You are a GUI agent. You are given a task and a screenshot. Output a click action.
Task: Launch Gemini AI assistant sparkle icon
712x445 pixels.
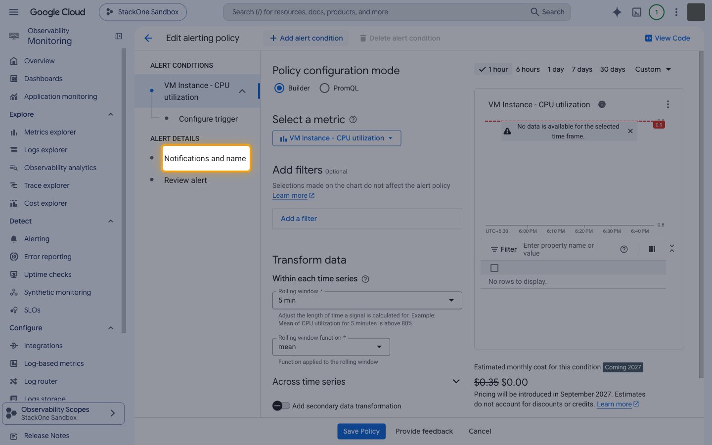(617, 12)
